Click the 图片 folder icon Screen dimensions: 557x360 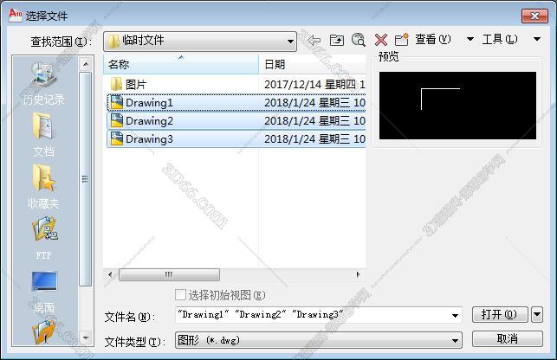tap(117, 84)
